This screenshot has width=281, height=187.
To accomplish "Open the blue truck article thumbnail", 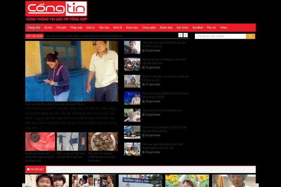I will [132, 132].
